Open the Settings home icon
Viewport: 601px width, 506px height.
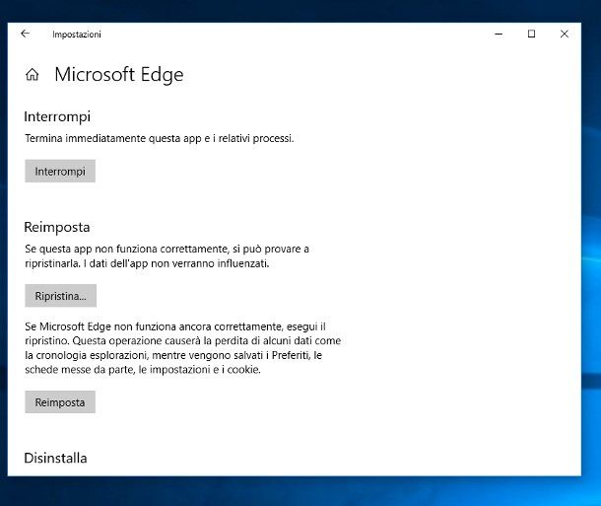click(33, 74)
